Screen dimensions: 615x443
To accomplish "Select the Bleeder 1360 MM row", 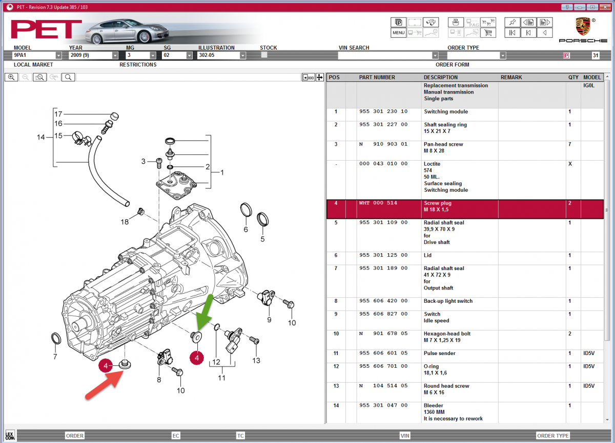I will click(465, 412).
